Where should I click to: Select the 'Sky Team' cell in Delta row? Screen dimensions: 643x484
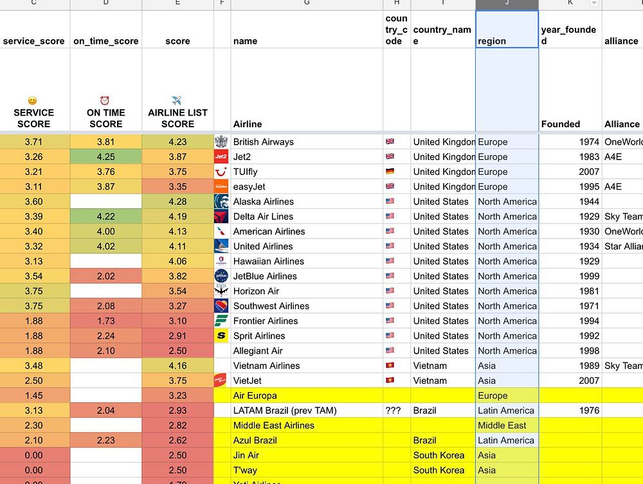tap(622, 217)
